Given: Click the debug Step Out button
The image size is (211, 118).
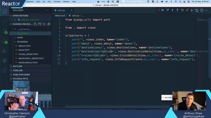Looking at the screenshot, I should [x=177, y=10].
